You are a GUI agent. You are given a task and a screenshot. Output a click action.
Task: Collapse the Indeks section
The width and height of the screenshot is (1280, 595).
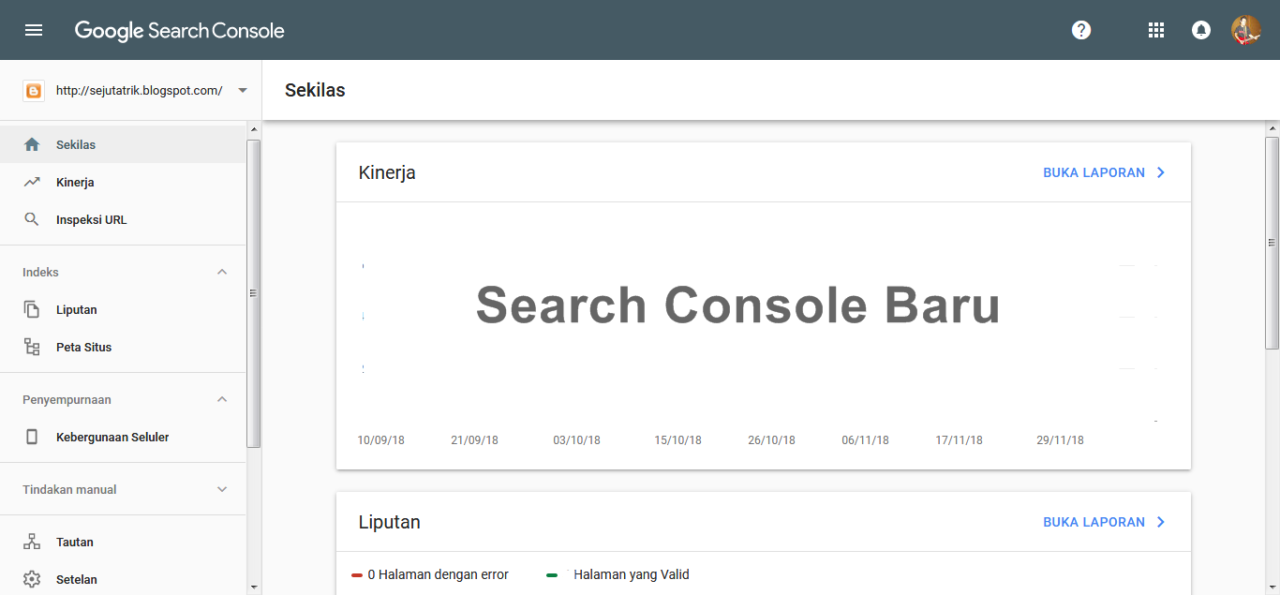pyautogui.click(x=222, y=272)
